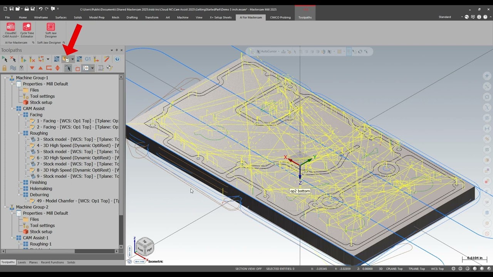
Task: Launch the Cycle Time Estimator
Action: pyautogui.click(x=27, y=30)
